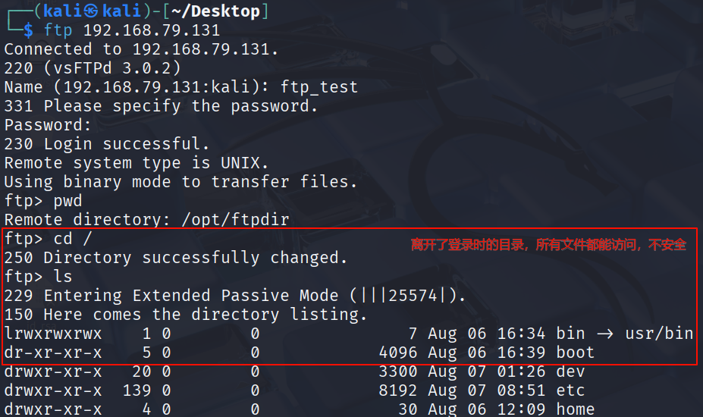Click the dev directory name

tap(570, 372)
